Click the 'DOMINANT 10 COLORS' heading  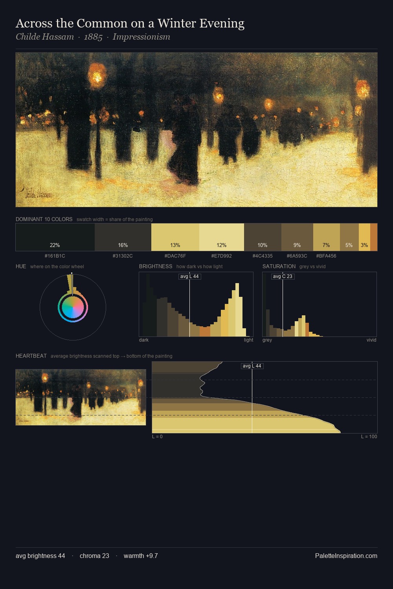pyautogui.click(x=44, y=219)
